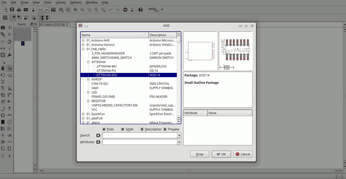The height and width of the screenshot is (179, 346).
Task: Disable the Preview checkbox
Action: coord(165,129)
